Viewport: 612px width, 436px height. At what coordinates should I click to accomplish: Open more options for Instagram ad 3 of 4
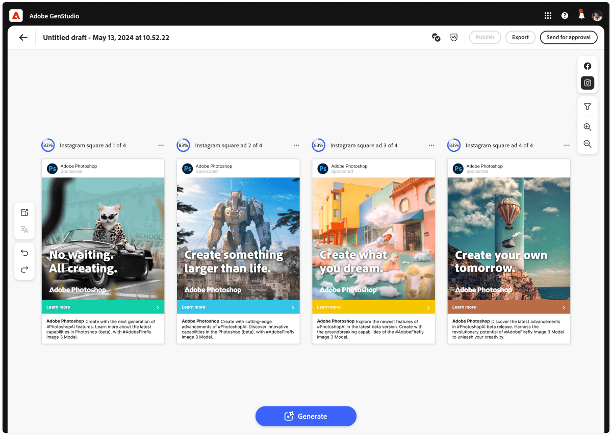[x=431, y=145]
